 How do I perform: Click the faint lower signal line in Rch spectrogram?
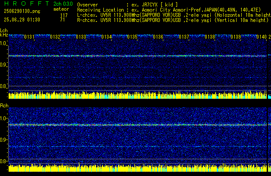click(137, 146)
